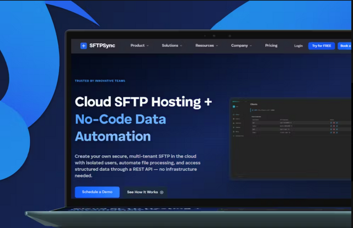Click the Login link

[298, 46]
